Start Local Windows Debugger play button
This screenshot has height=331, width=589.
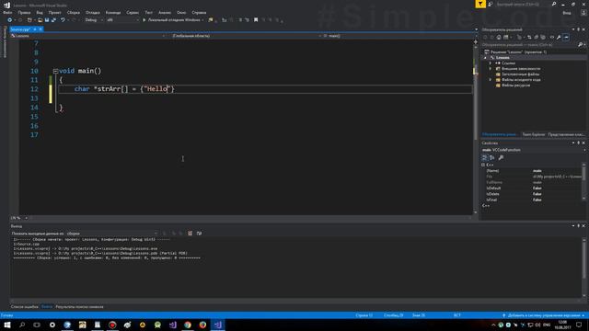[x=144, y=20]
